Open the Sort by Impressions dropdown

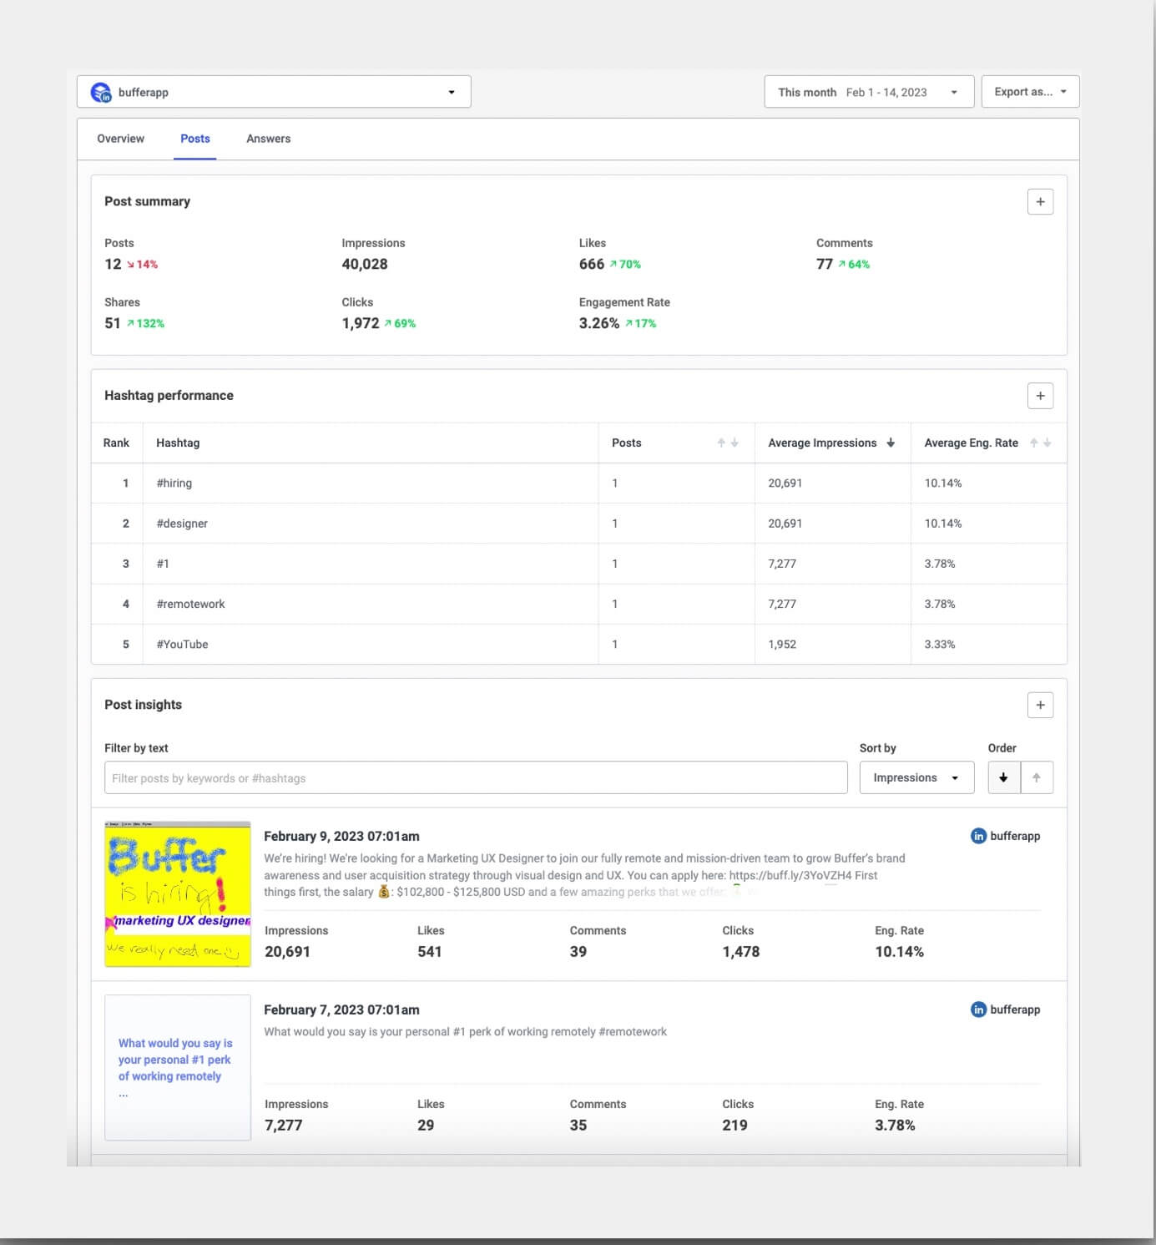tap(916, 777)
